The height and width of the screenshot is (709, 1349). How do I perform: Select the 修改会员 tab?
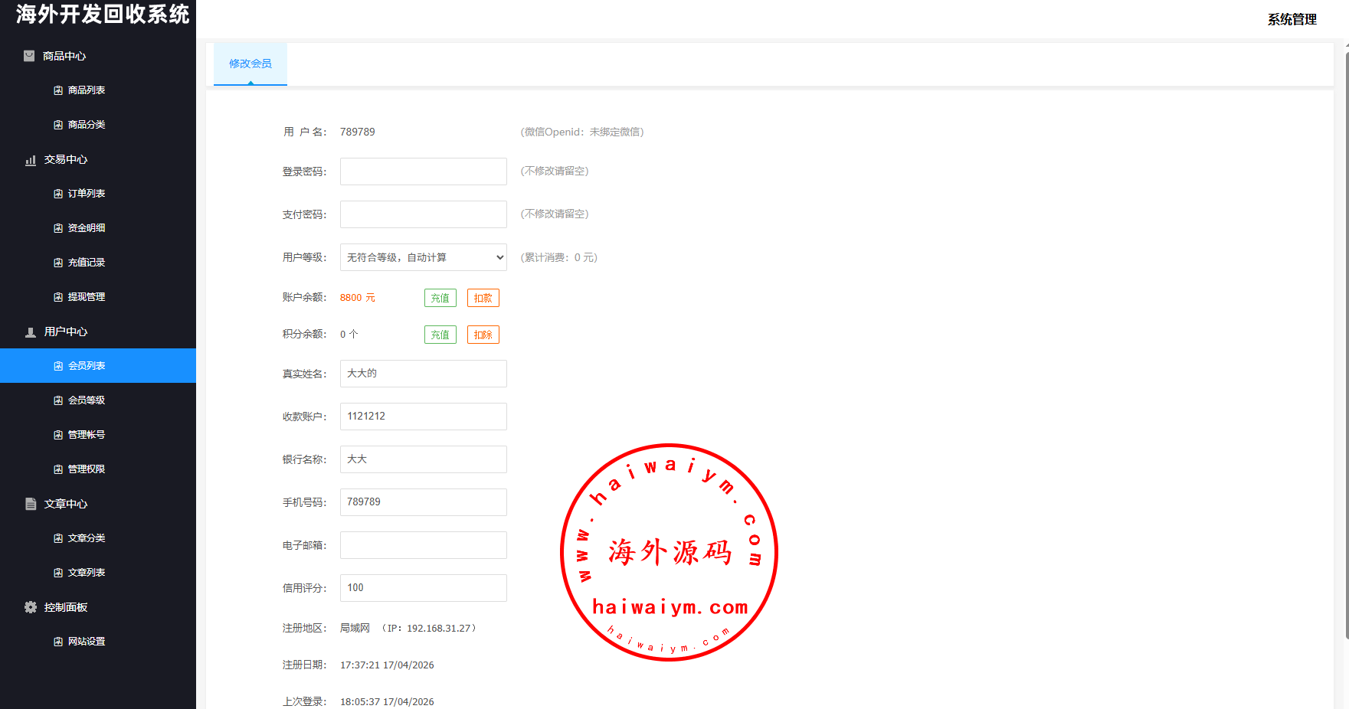point(250,64)
